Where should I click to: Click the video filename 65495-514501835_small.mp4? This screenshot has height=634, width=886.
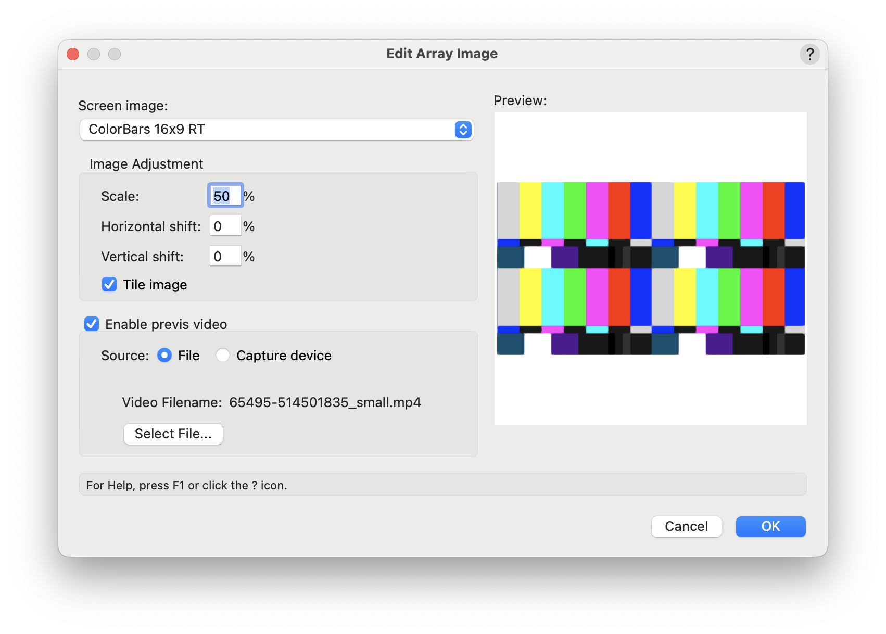325,402
